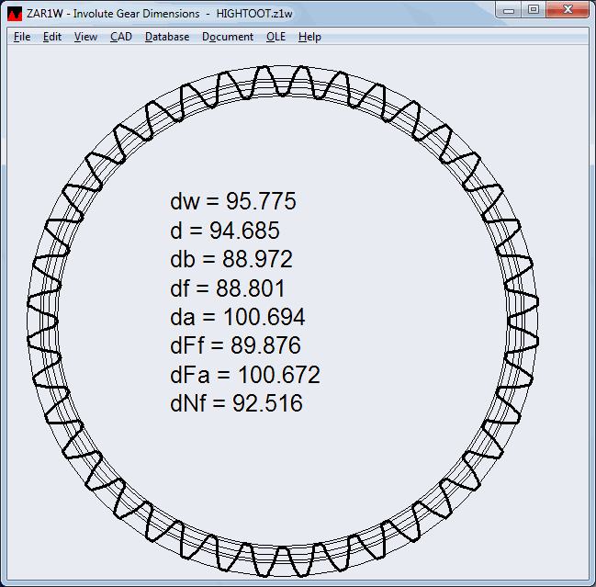596x587 pixels.
Task: Maximize the ZAR1W window
Action: tap(534, 9)
